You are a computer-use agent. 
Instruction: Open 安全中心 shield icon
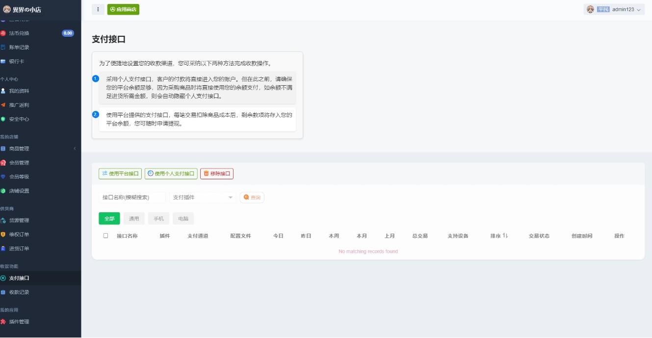3,119
